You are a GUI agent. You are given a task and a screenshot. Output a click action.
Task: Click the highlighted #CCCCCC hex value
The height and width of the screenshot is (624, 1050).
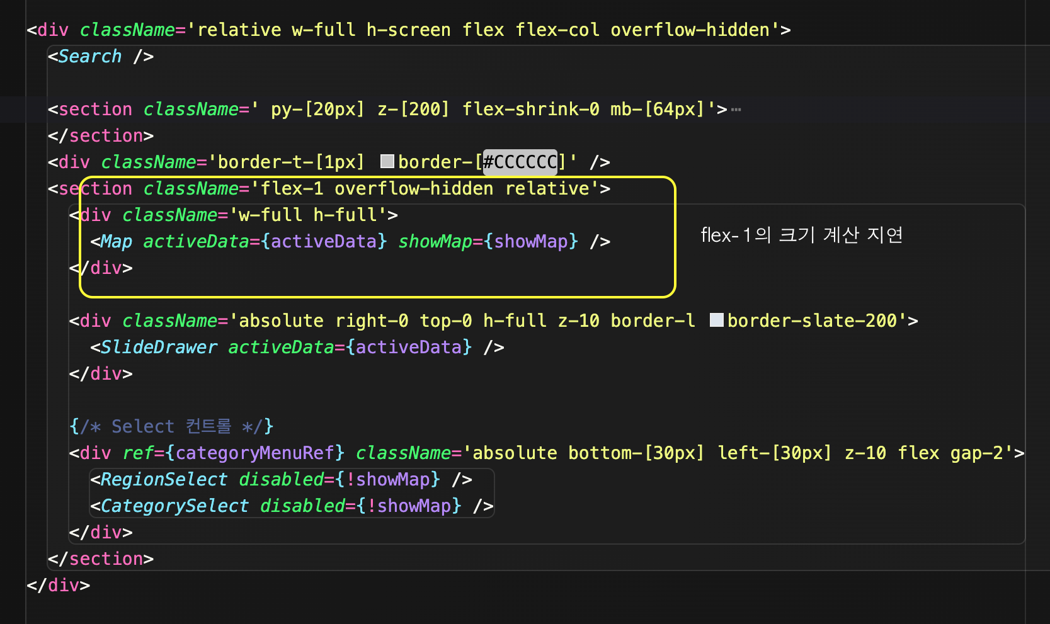[520, 162]
